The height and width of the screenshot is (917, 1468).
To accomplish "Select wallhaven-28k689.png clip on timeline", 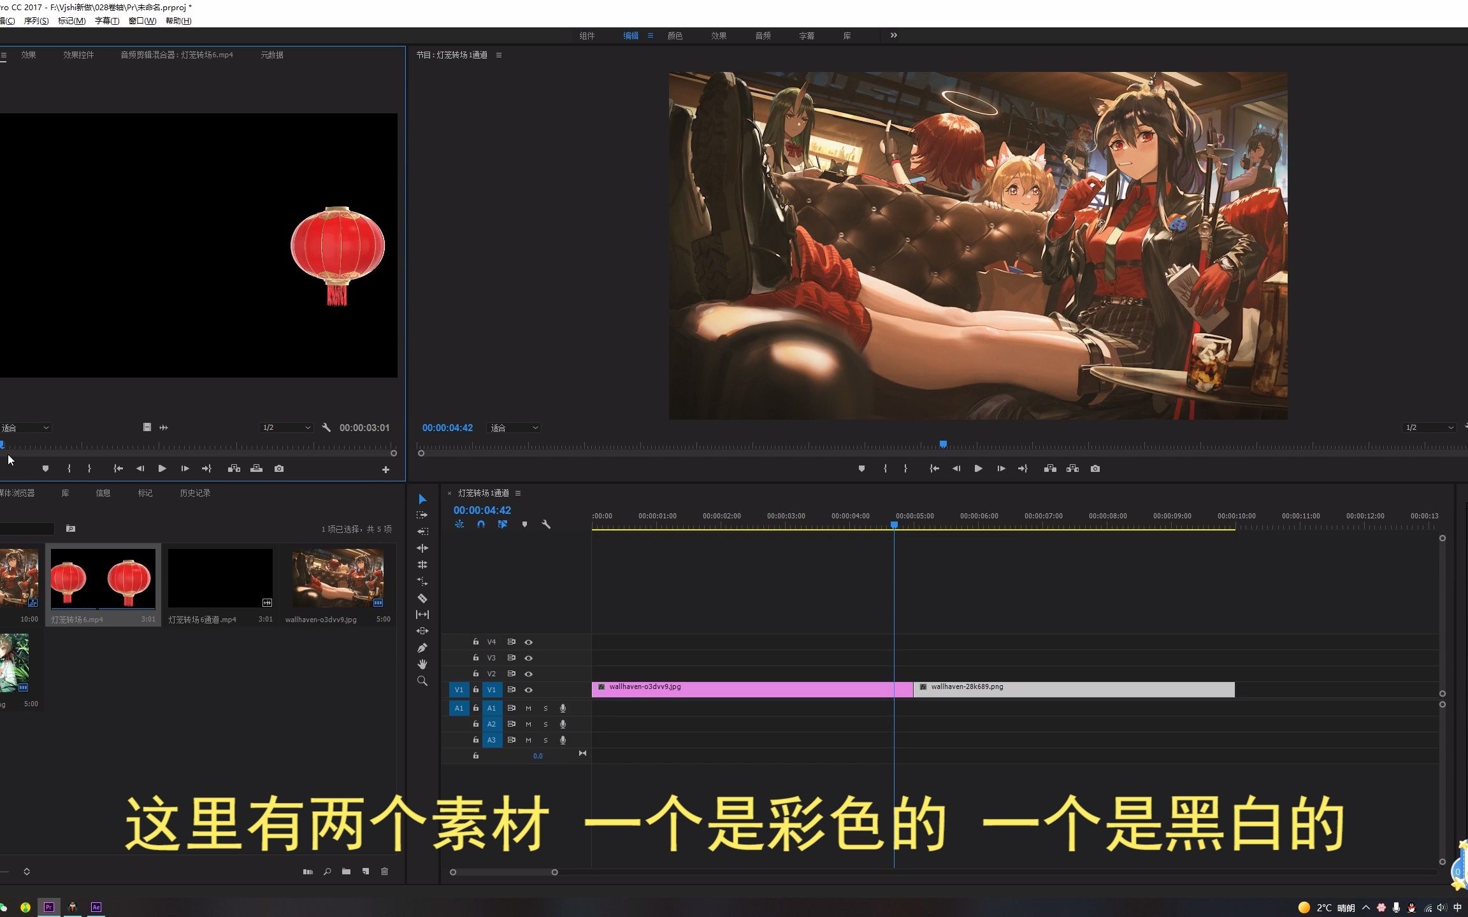I will point(1074,689).
